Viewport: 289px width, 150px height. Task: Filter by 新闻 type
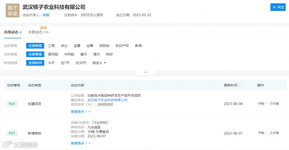(138, 46)
